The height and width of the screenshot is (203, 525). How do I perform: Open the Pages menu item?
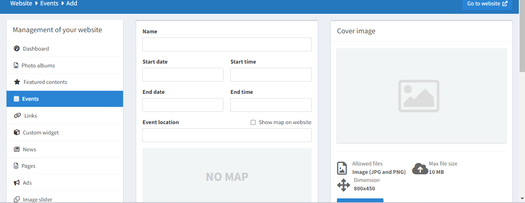[28, 166]
